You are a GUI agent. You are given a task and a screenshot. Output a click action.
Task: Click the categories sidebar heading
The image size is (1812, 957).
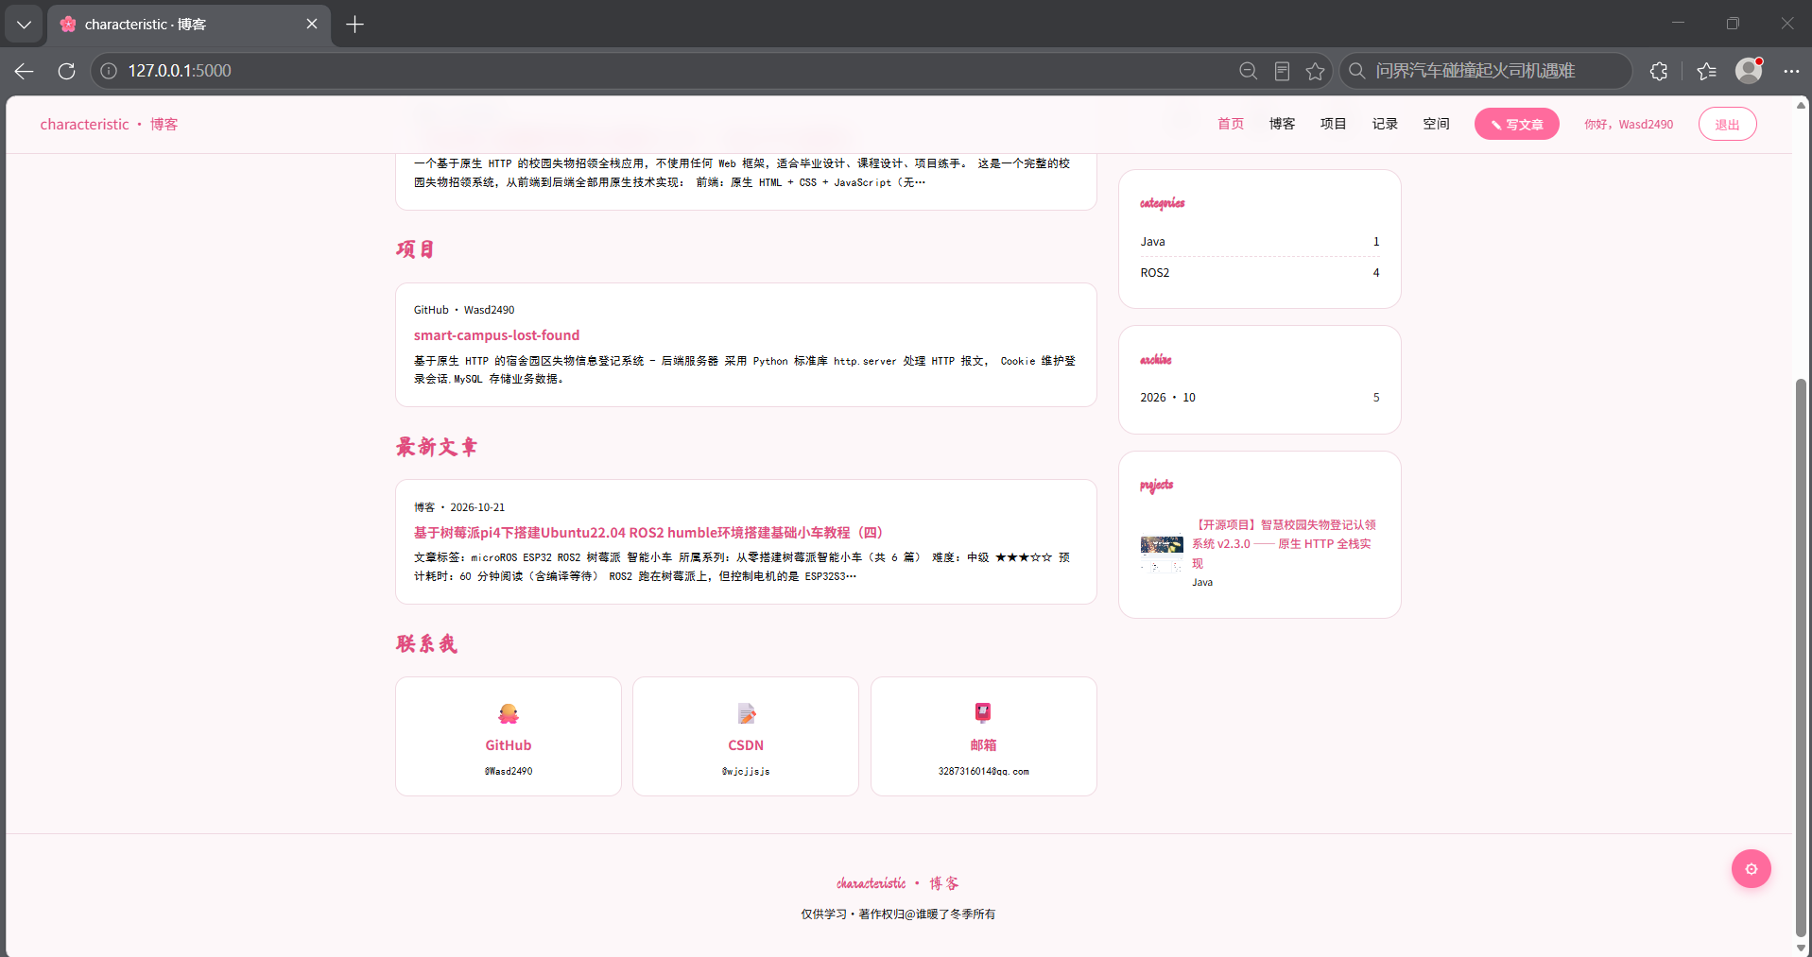tap(1162, 203)
